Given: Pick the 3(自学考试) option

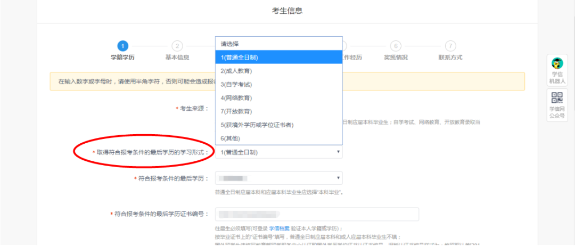Looking at the screenshot, I should pos(278,84).
